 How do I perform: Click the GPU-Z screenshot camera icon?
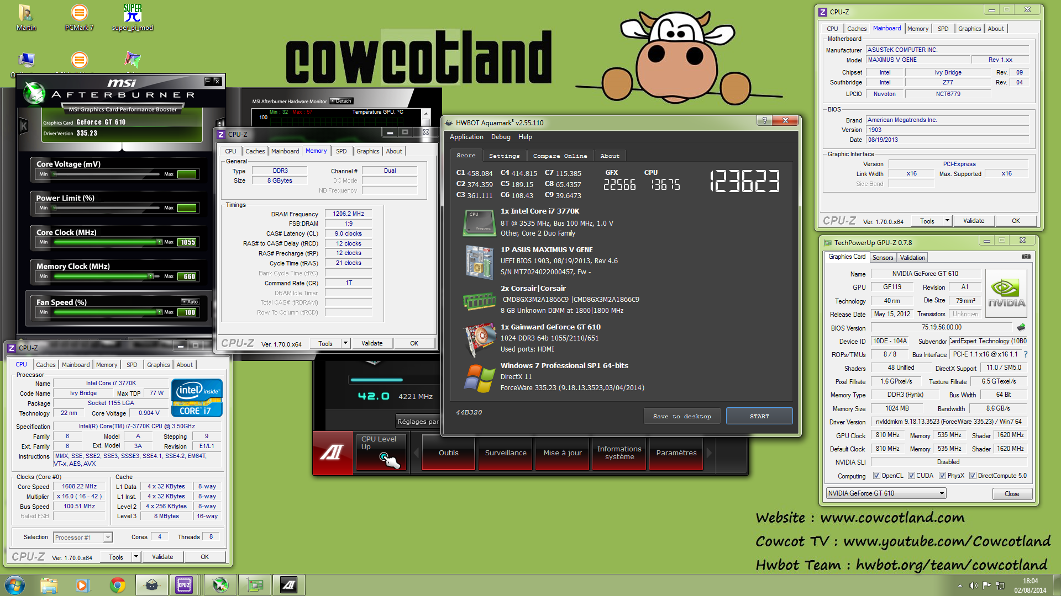(1026, 257)
